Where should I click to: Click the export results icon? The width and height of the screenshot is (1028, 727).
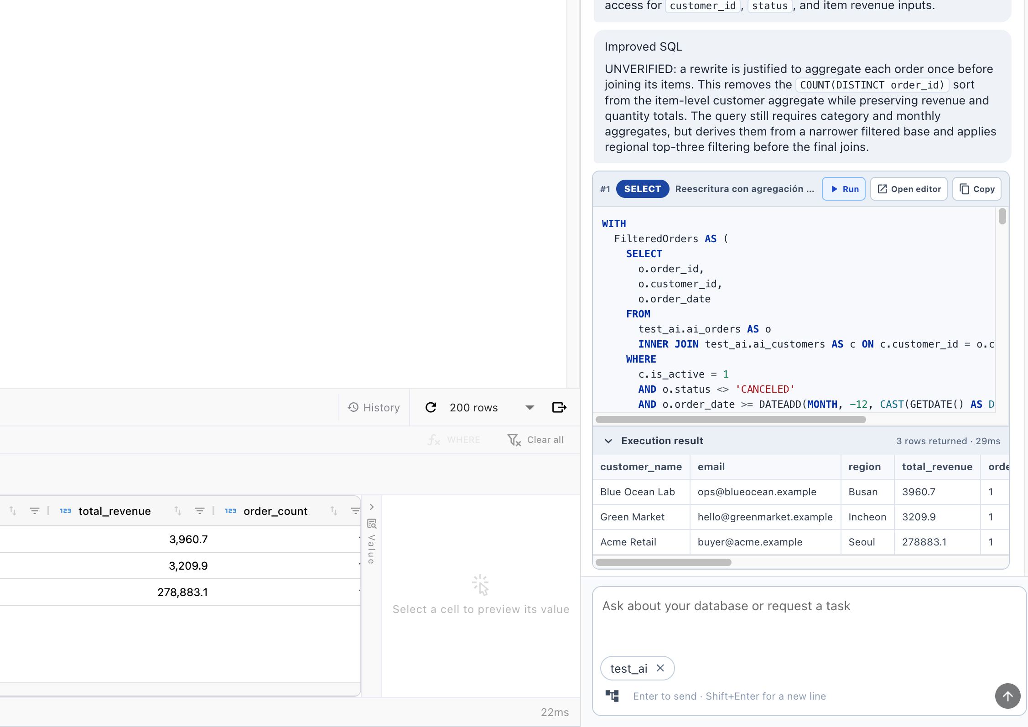(x=559, y=407)
